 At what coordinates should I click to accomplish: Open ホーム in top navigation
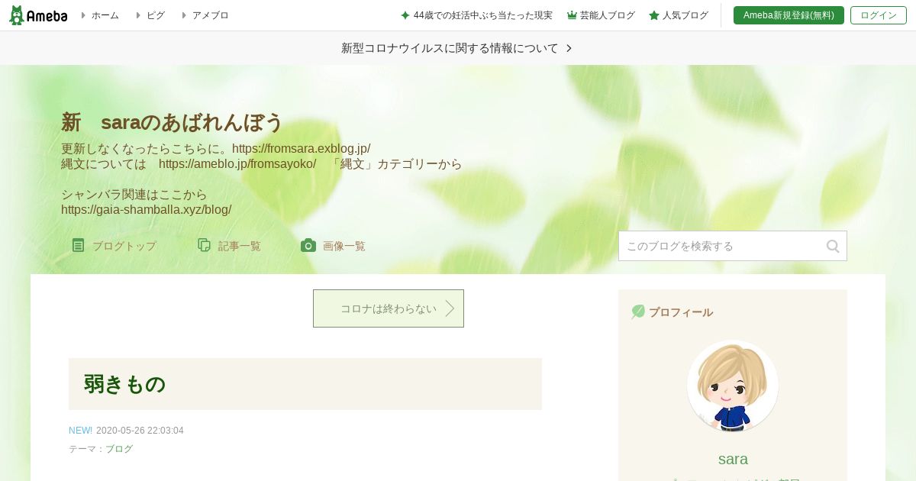pyautogui.click(x=105, y=15)
